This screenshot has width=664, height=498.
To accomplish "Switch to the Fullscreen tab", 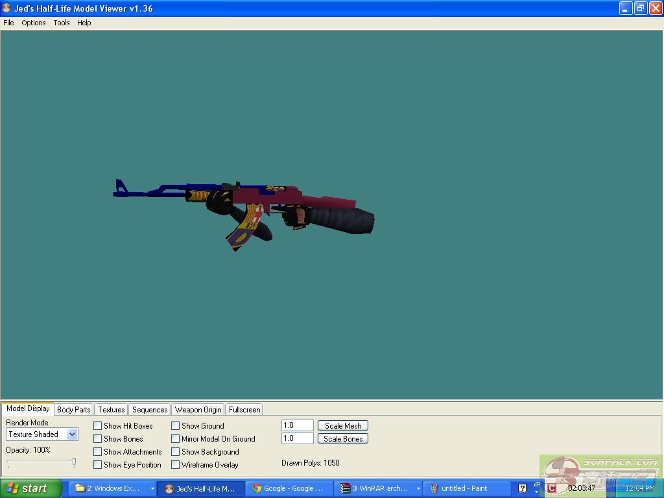I will [244, 410].
